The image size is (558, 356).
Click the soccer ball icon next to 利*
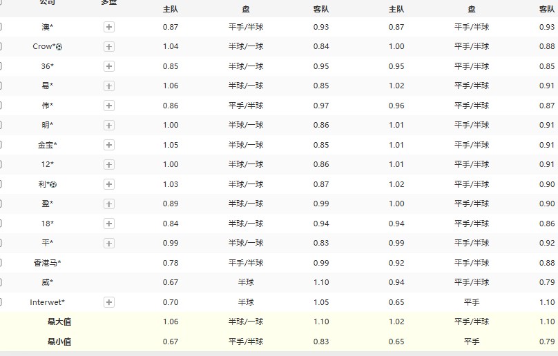(x=53, y=185)
